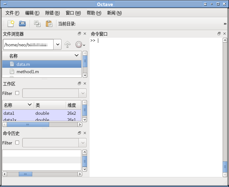Expand toolbar overflow chevron
The width and height of the screenshot is (229, 187).
225,24
